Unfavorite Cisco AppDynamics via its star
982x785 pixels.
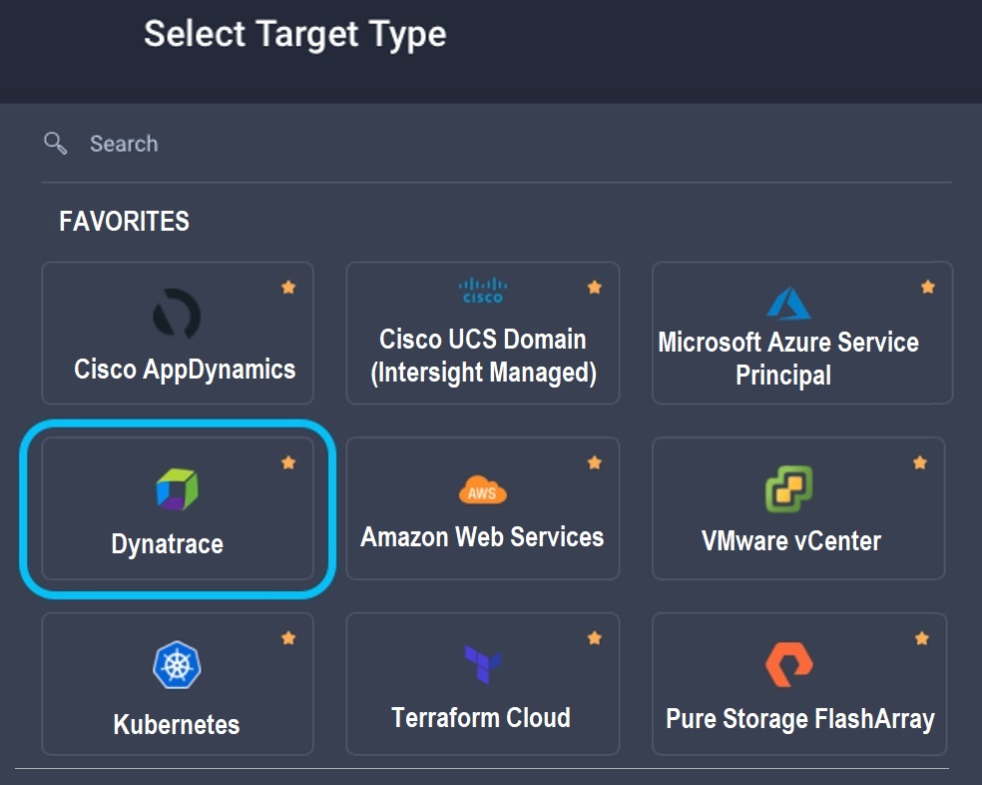tap(288, 288)
